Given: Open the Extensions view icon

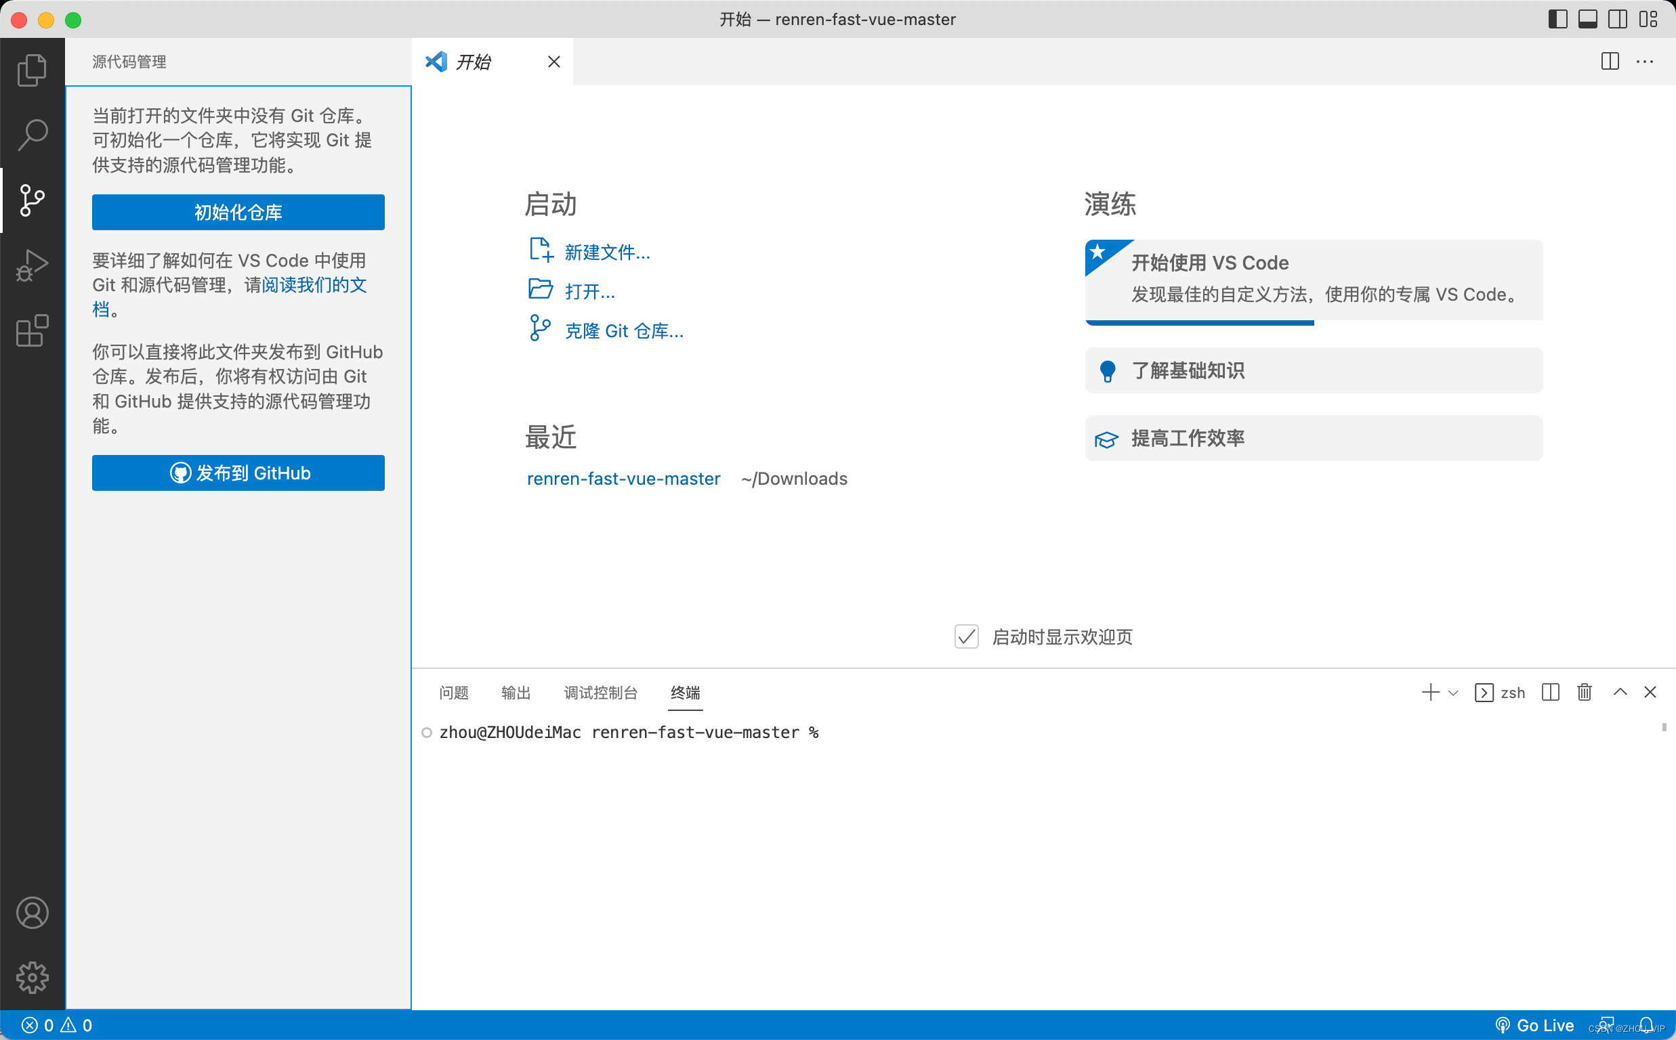Looking at the screenshot, I should coord(32,331).
